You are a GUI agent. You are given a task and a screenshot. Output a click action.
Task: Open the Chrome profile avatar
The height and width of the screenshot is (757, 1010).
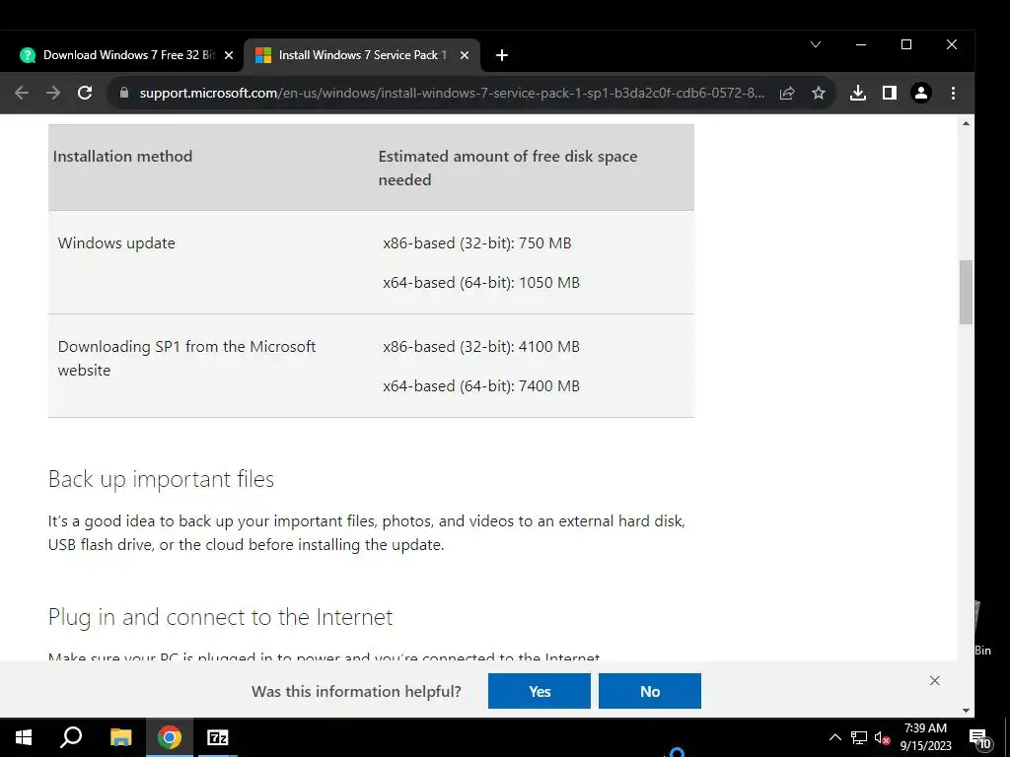(920, 93)
